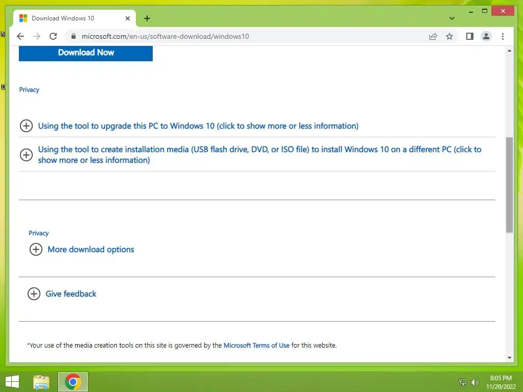Screen dimensions: 523x392
Task: Reload the Download Windows 10 page
Action: point(53,36)
